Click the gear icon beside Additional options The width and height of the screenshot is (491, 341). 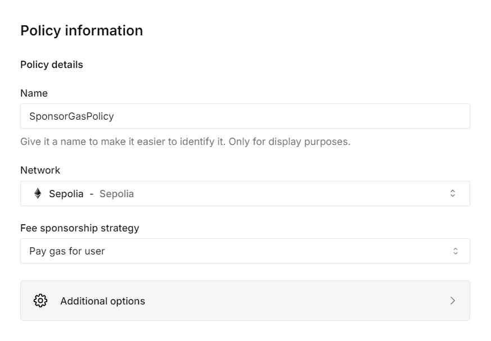[40, 301]
